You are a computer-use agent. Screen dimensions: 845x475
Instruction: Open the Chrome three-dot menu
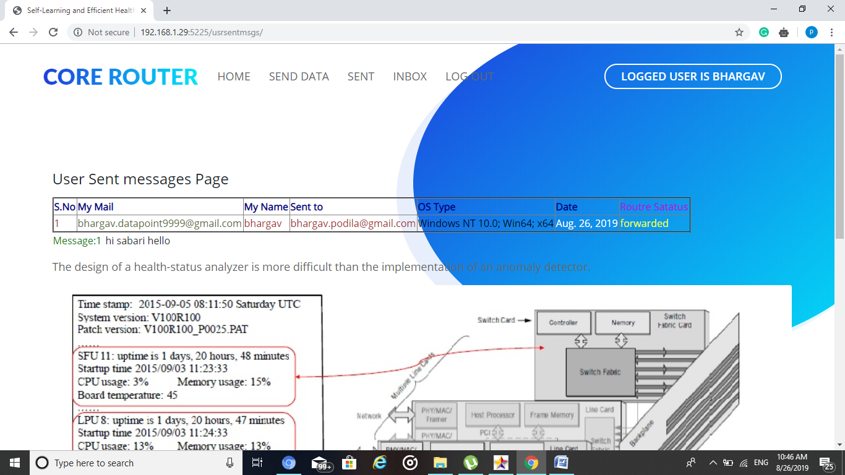(x=831, y=32)
